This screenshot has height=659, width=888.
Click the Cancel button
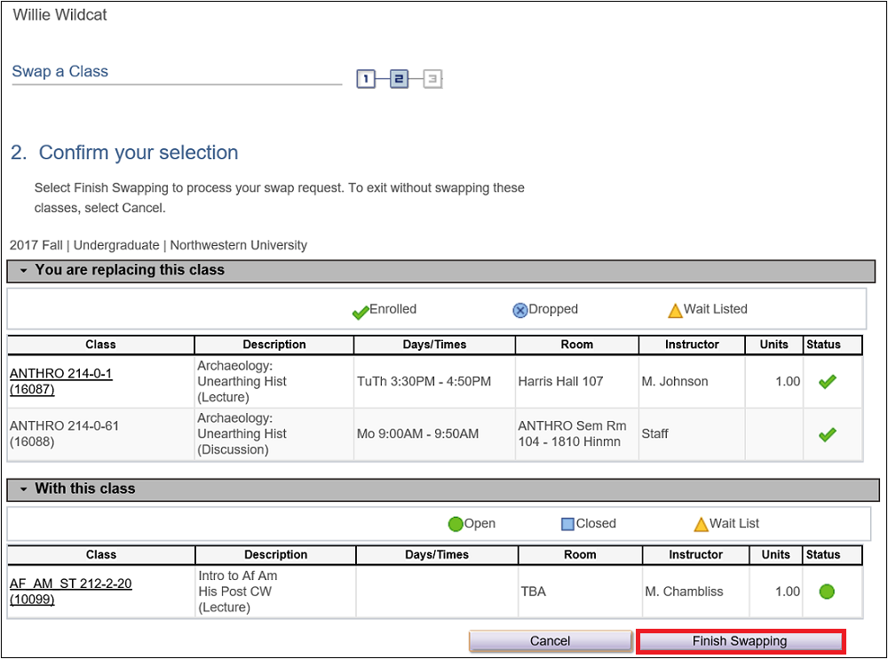click(x=550, y=641)
